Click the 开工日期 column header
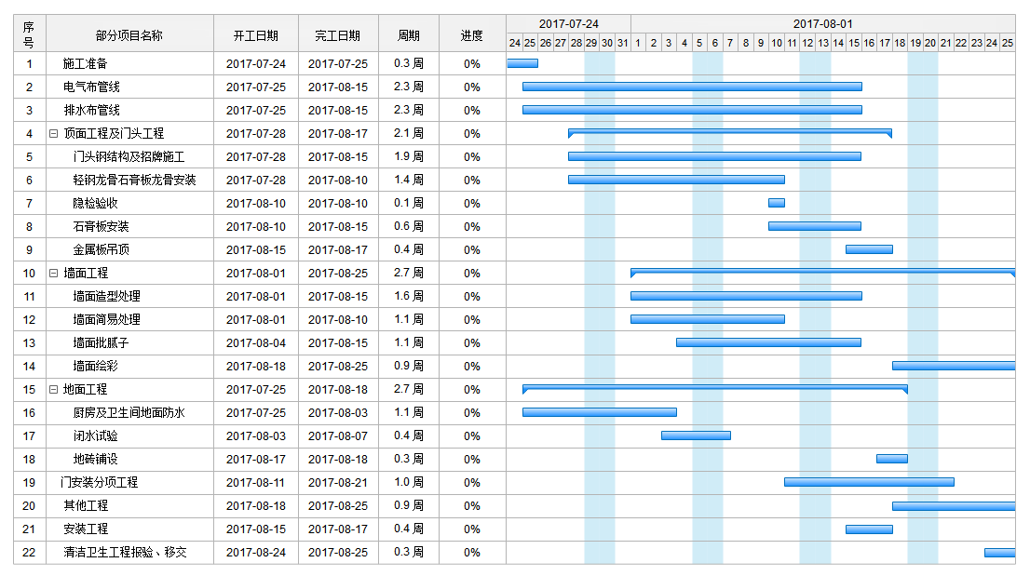The image size is (1030, 576). pos(256,35)
